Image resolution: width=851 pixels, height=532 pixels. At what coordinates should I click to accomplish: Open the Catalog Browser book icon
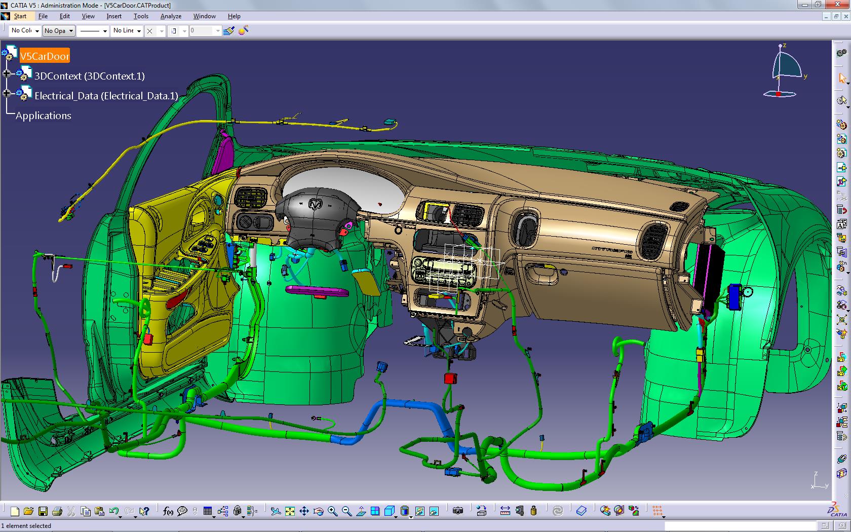point(582,511)
